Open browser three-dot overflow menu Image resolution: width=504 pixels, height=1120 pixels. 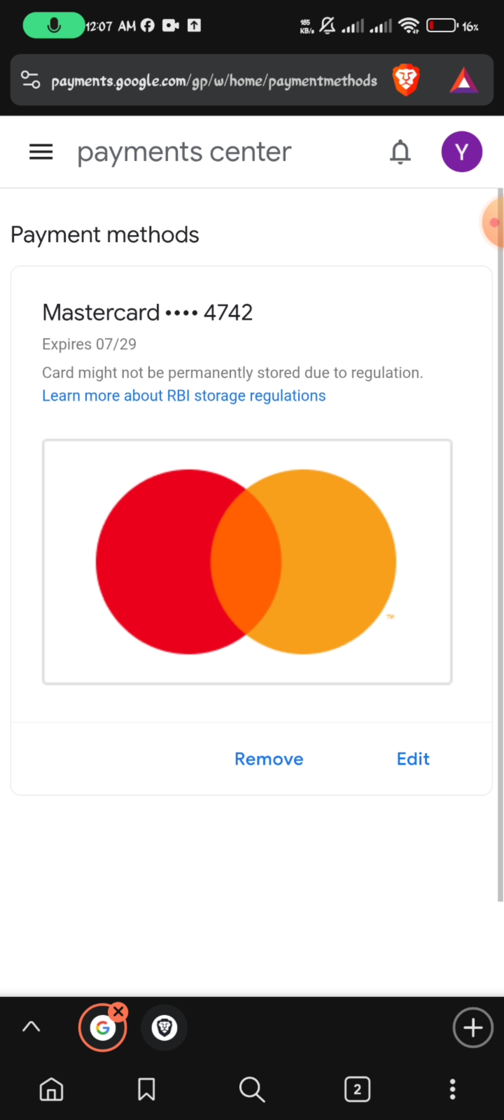click(452, 1090)
